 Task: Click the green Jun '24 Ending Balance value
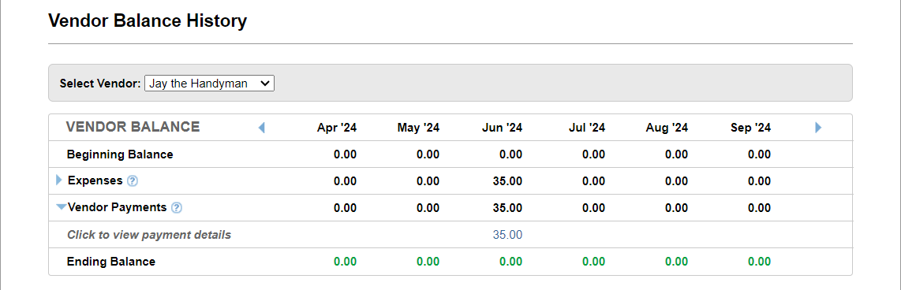510,262
